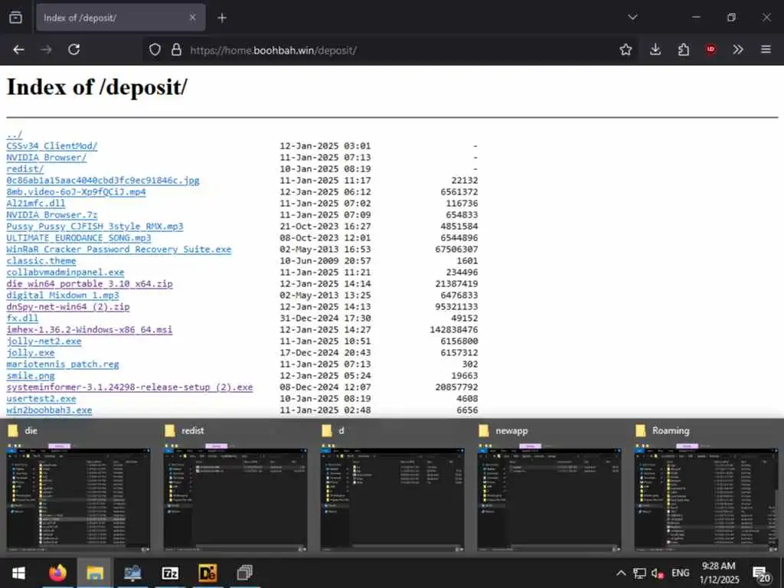Open the Firefox View icon in tab bar
Screen dimensions: 784x588
[x=15, y=18]
